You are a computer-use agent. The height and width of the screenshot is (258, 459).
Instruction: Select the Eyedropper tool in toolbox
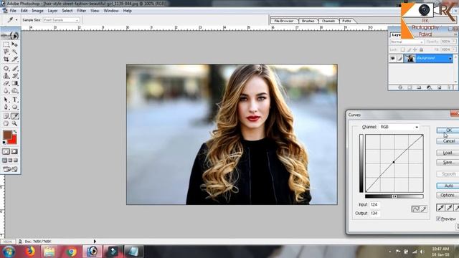(14, 116)
